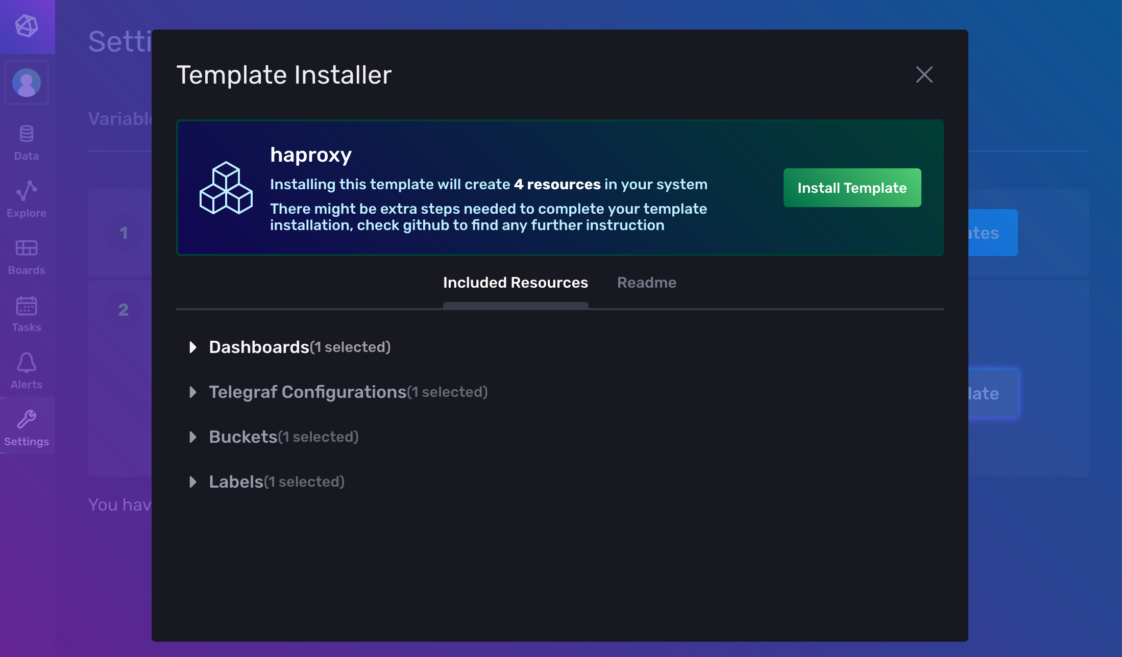1122x657 pixels.
Task: Expand the Buckets resource list
Action: 193,437
